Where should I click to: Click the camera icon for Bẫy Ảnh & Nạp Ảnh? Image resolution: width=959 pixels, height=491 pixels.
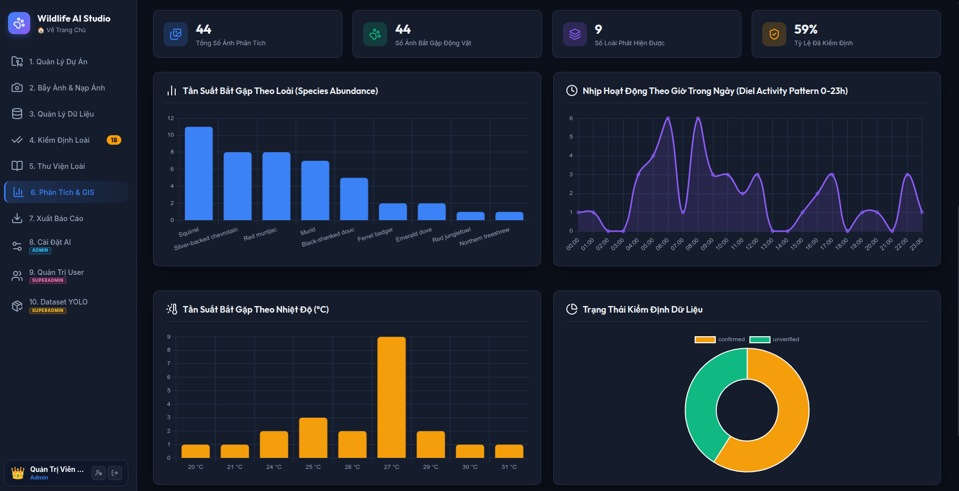tap(17, 87)
